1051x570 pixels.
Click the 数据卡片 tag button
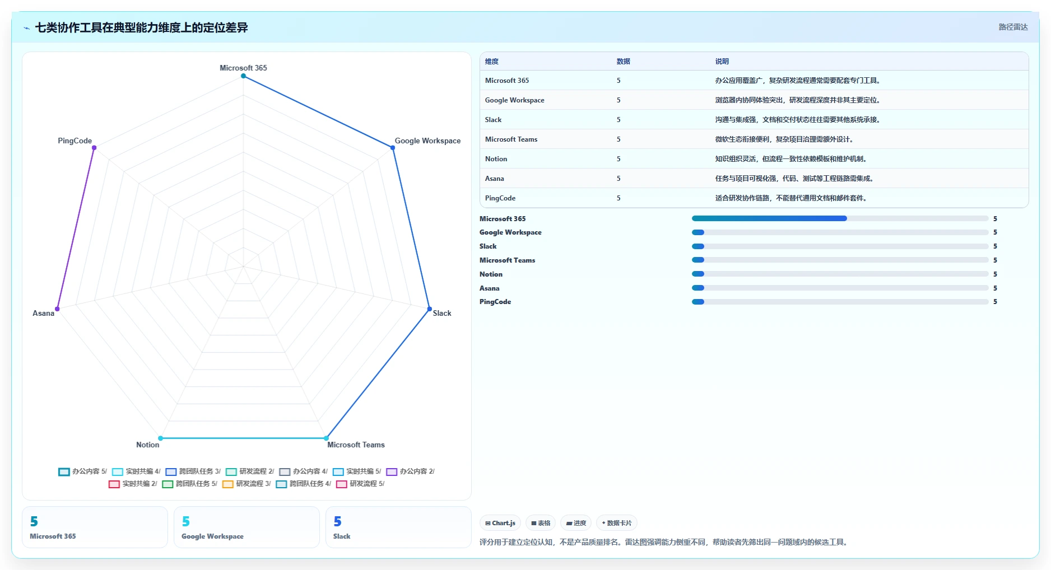(617, 523)
